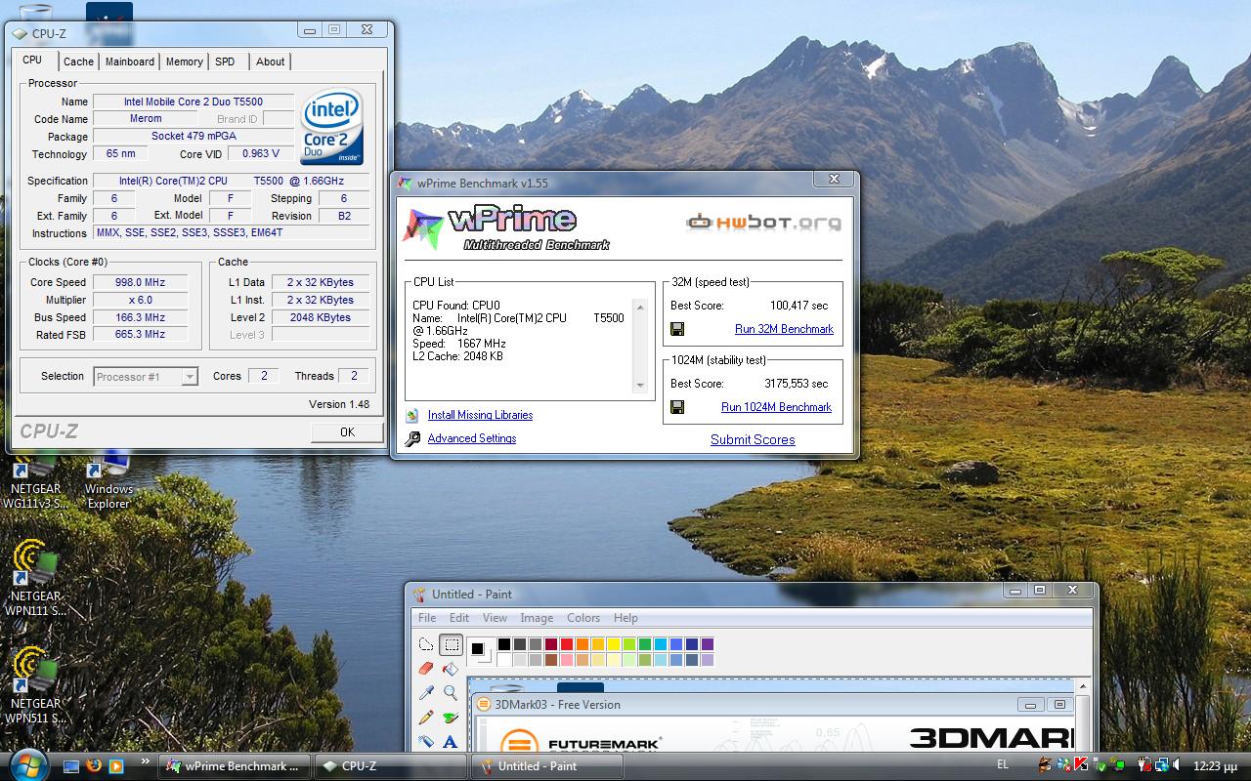Click the hwbot.org logo in wPrime
The image size is (1251, 781).
(x=763, y=223)
